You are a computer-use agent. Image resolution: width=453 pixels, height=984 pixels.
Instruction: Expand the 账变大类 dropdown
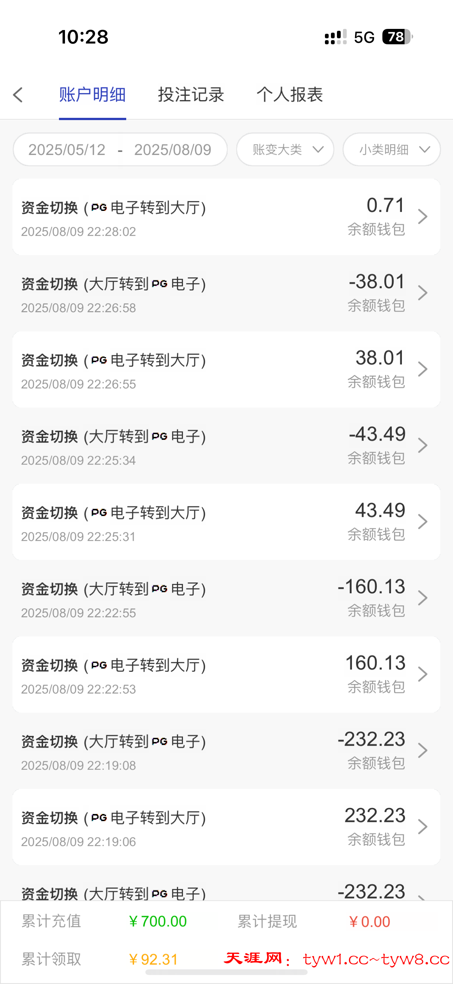pyautogui.click(x=285, y=149)
